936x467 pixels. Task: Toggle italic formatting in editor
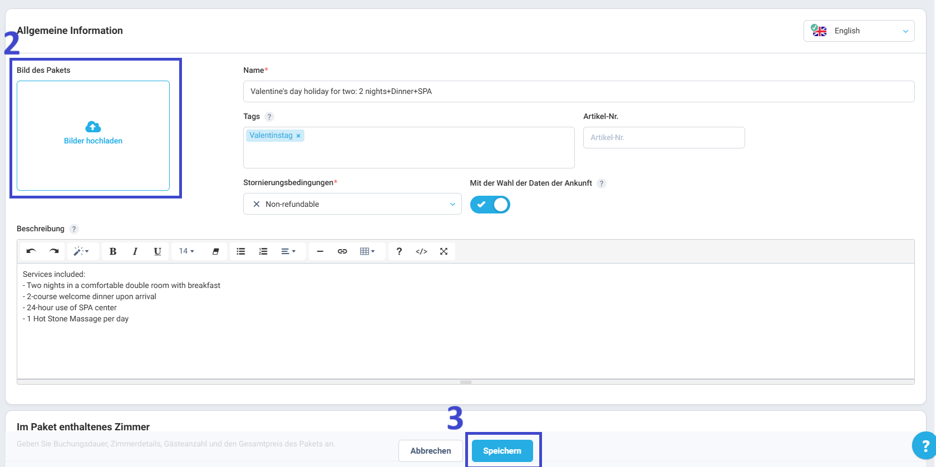click(x=135, y=251)
